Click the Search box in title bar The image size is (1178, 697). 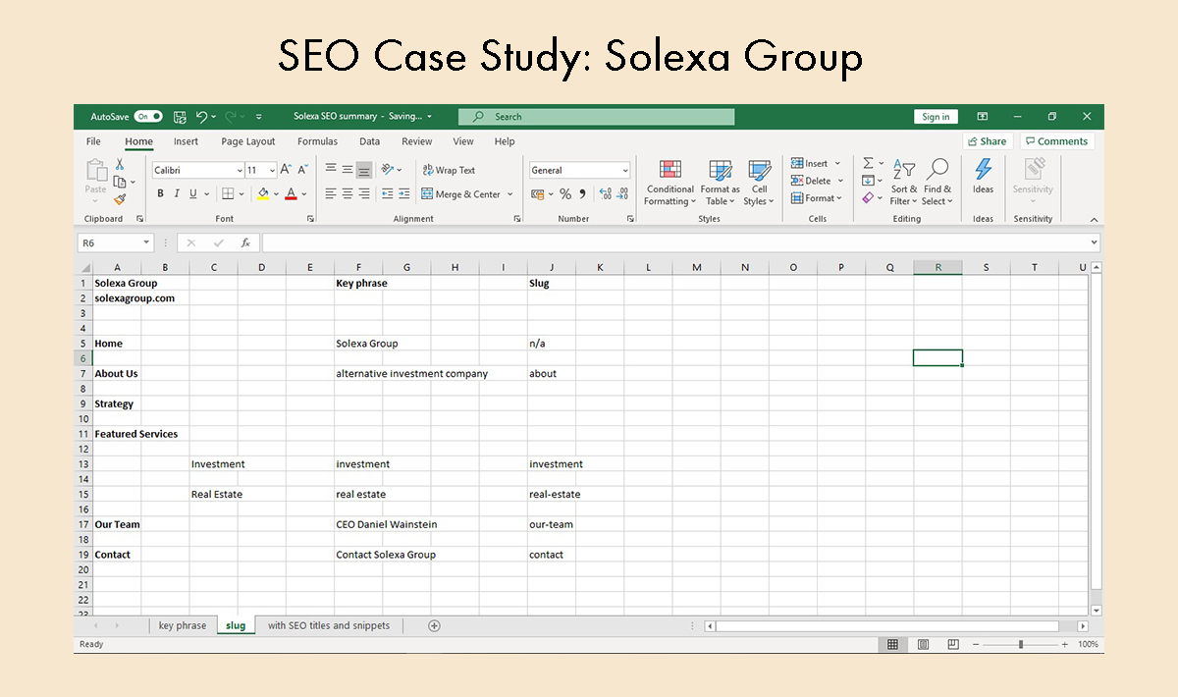pos(596,117)
